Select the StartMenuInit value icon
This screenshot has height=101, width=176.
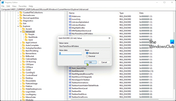tap(70, 71)
